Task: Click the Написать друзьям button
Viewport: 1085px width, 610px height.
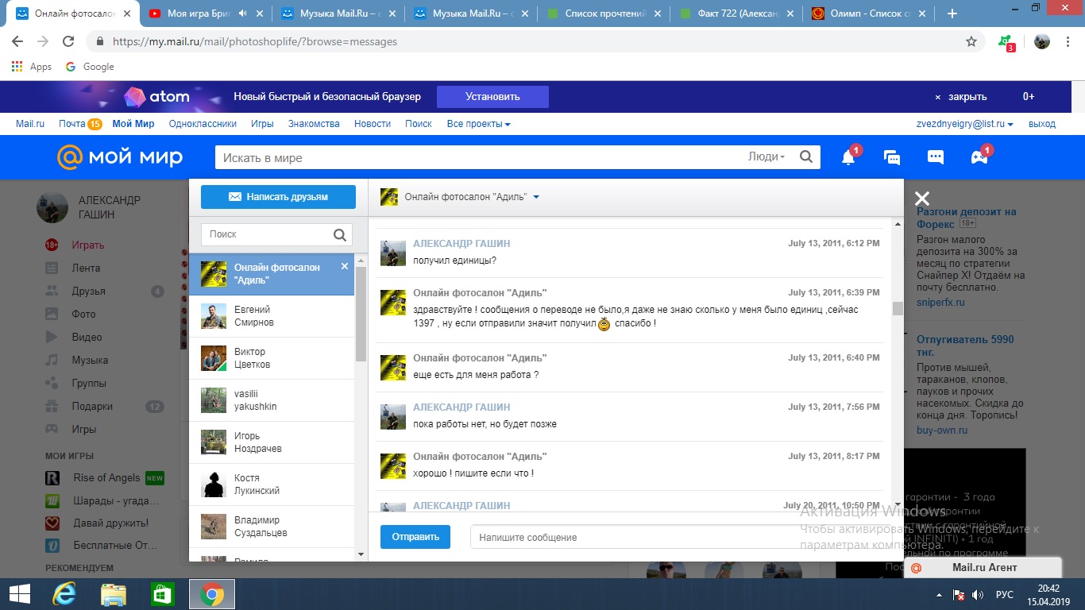Action: [x=278, y=197]
